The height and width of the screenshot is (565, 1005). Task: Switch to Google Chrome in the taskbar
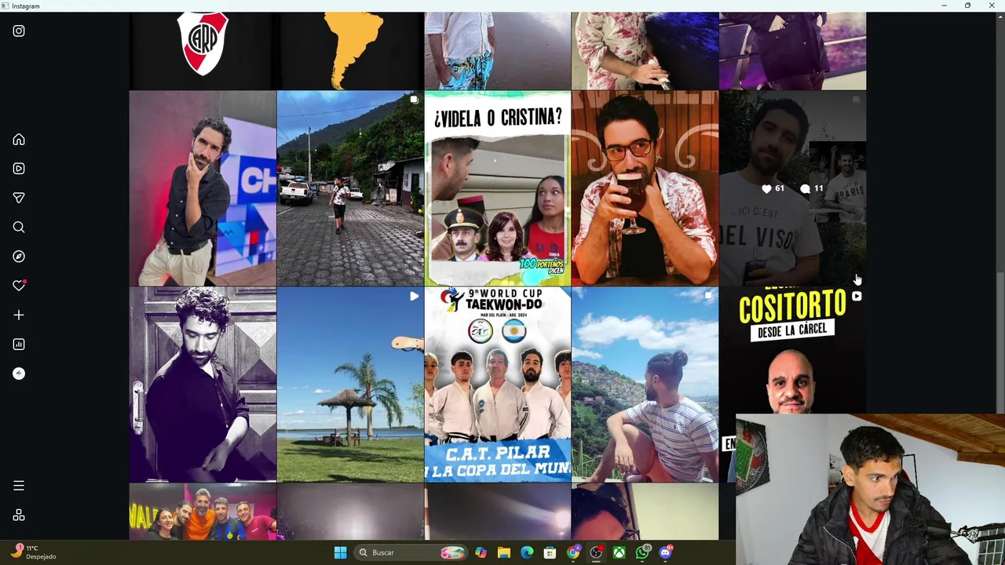pos(573,552)
